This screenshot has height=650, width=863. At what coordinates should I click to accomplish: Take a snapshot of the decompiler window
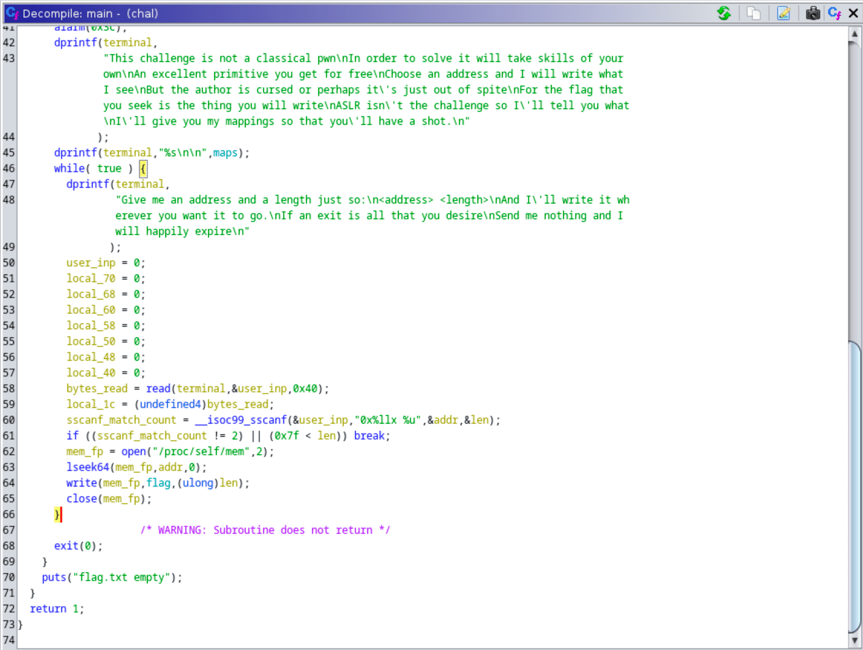point(813,14)
